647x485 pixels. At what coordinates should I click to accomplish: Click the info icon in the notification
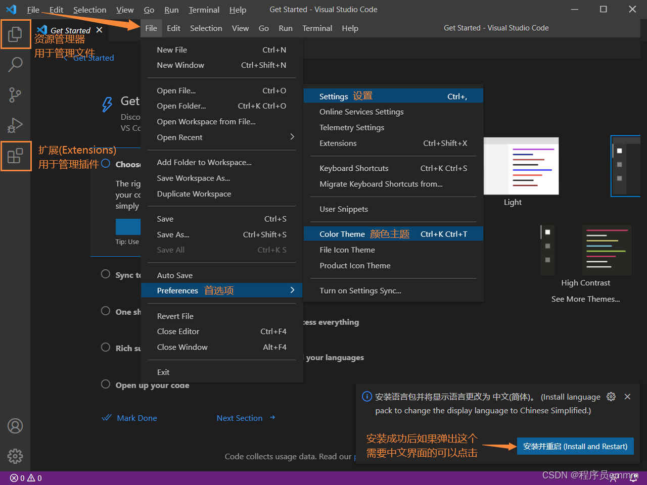(x=367, y=397)
